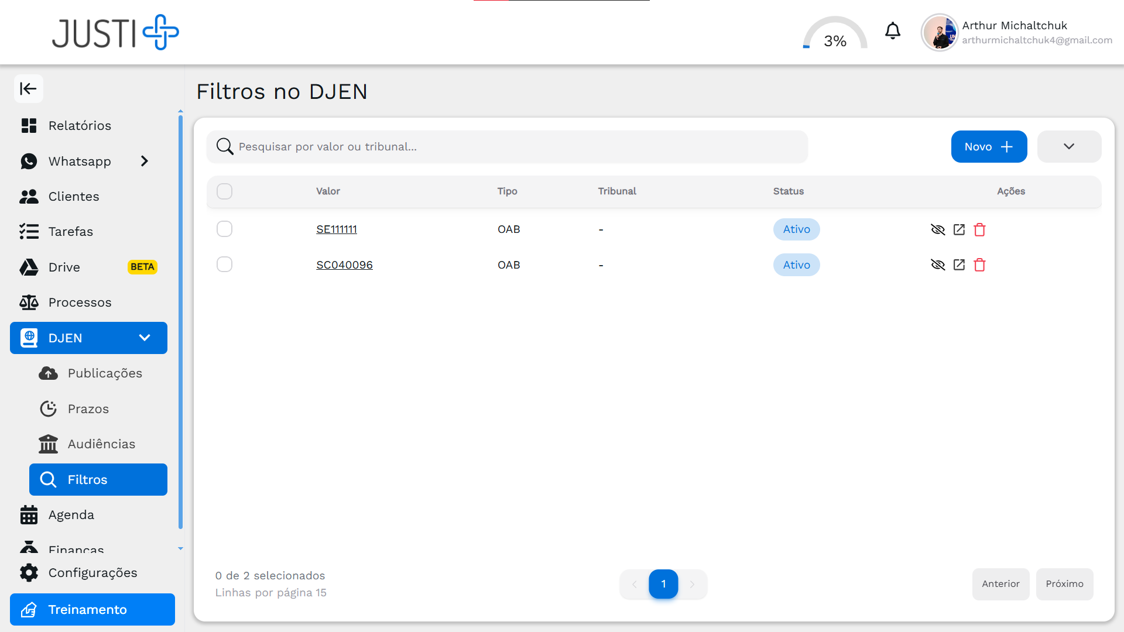This screenshot has width=1124, height=632.
Task: Check the select-all checkbox in table header
Action: coord(224,191)
